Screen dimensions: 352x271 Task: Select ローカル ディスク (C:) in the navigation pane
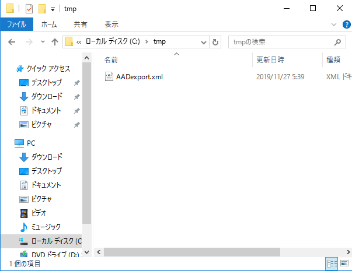tap(41, 241)
